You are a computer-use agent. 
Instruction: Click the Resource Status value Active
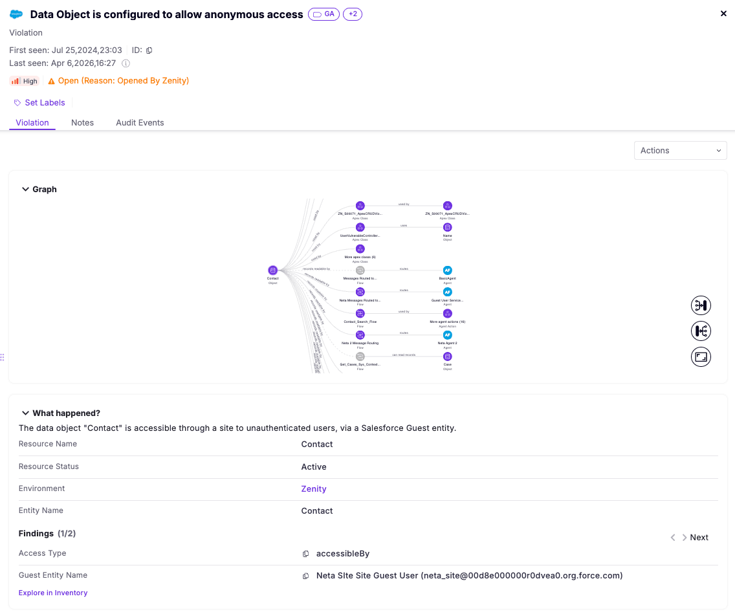click(314, 467)
